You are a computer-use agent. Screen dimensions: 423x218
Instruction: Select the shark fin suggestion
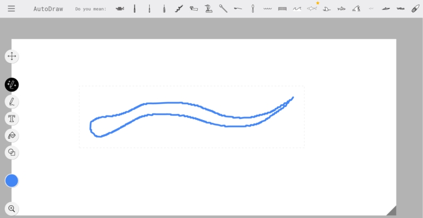[x=327, y=9]
